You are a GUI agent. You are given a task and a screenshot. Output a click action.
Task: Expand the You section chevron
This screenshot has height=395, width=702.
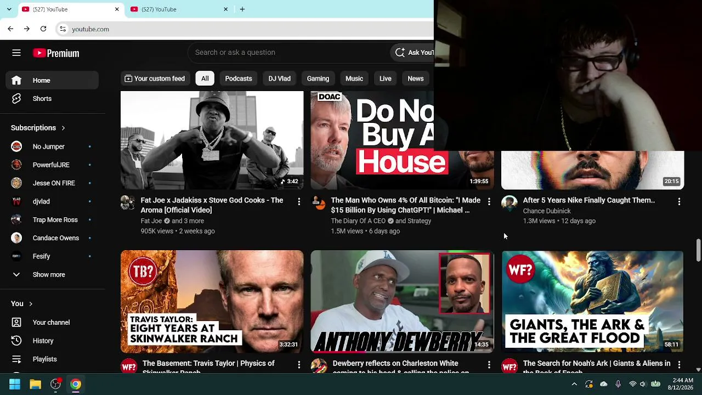pyautogui.click(x=31, y=303)
